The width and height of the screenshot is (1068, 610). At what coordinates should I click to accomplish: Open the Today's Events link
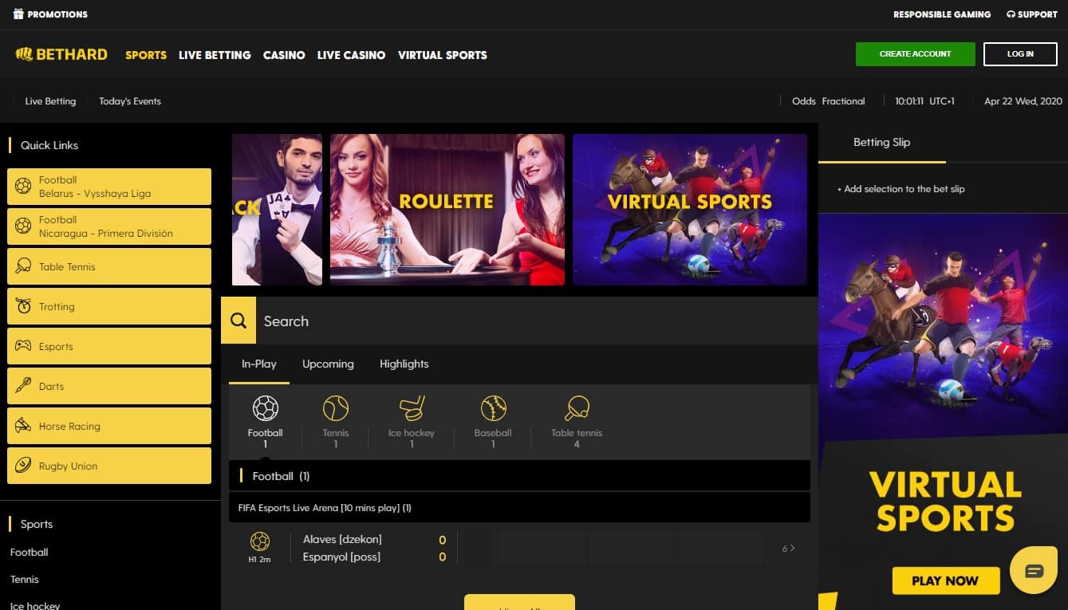click(x=130, y=101)
